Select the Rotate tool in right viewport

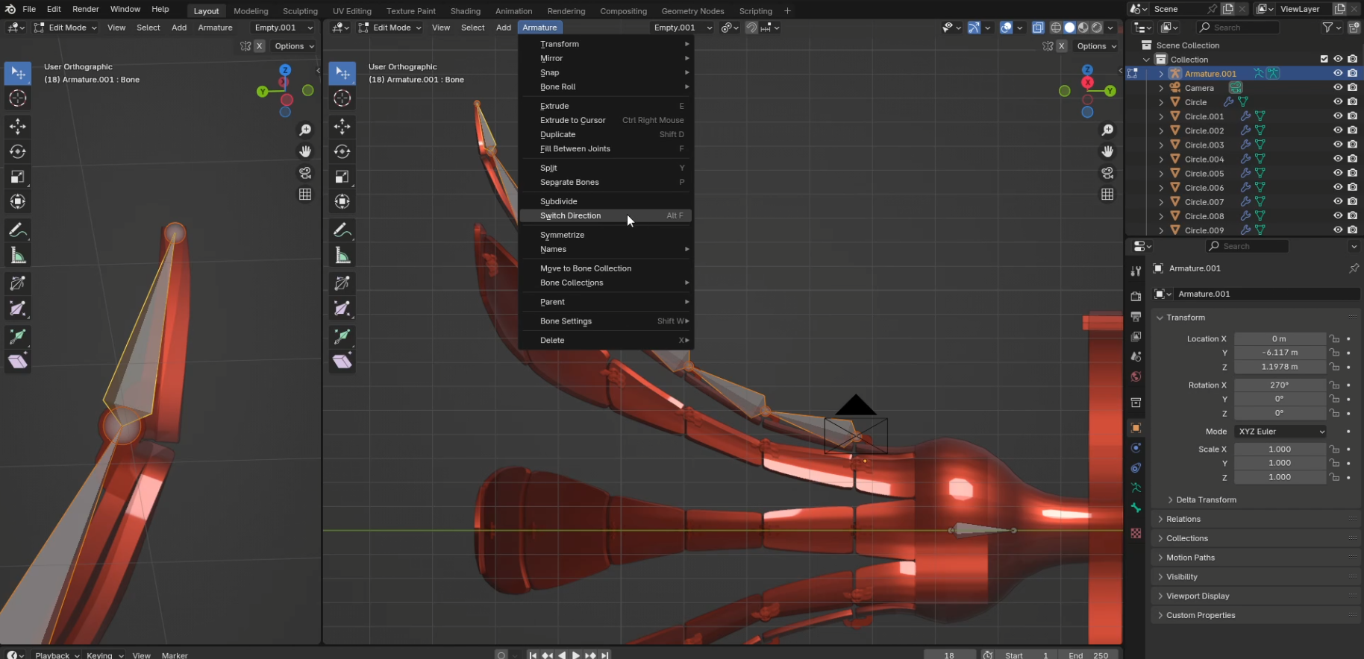(342, 151)
